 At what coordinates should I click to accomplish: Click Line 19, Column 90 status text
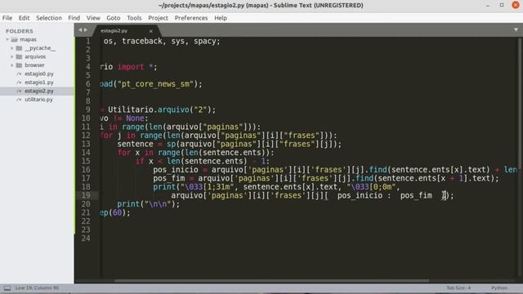tap(37, 288)
